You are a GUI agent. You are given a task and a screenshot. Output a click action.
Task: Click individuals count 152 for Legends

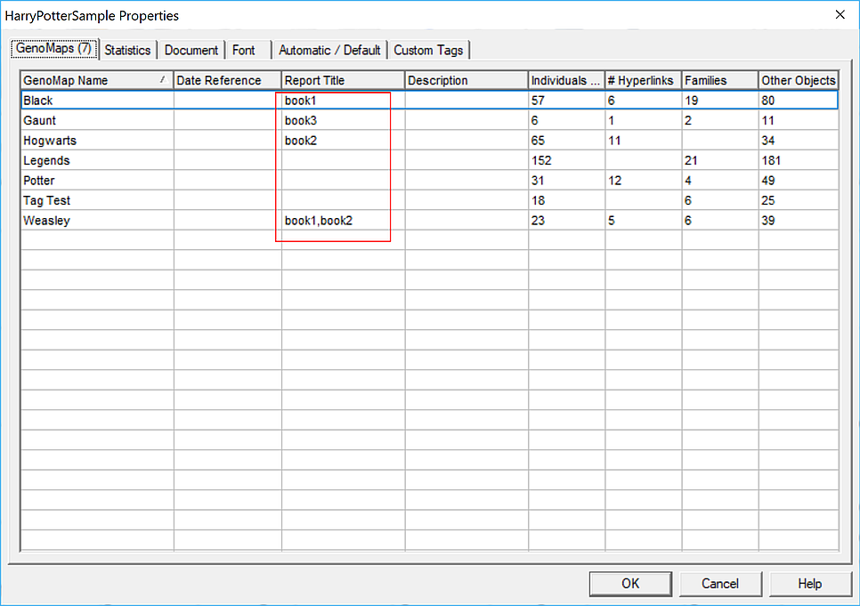point(541,161)
